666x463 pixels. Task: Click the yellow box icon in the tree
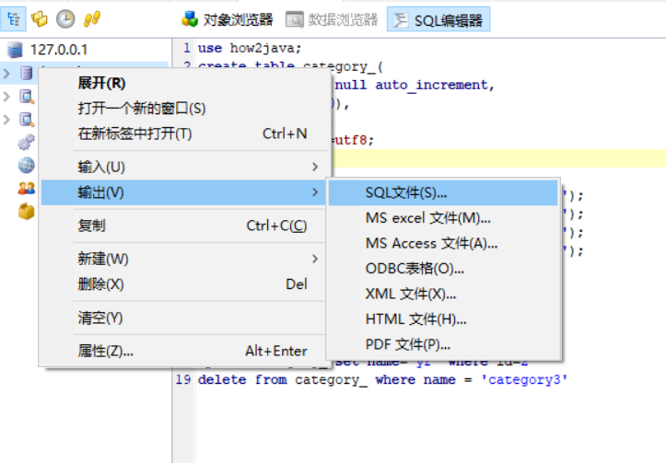pyautogui.click(x=27, y=212)
